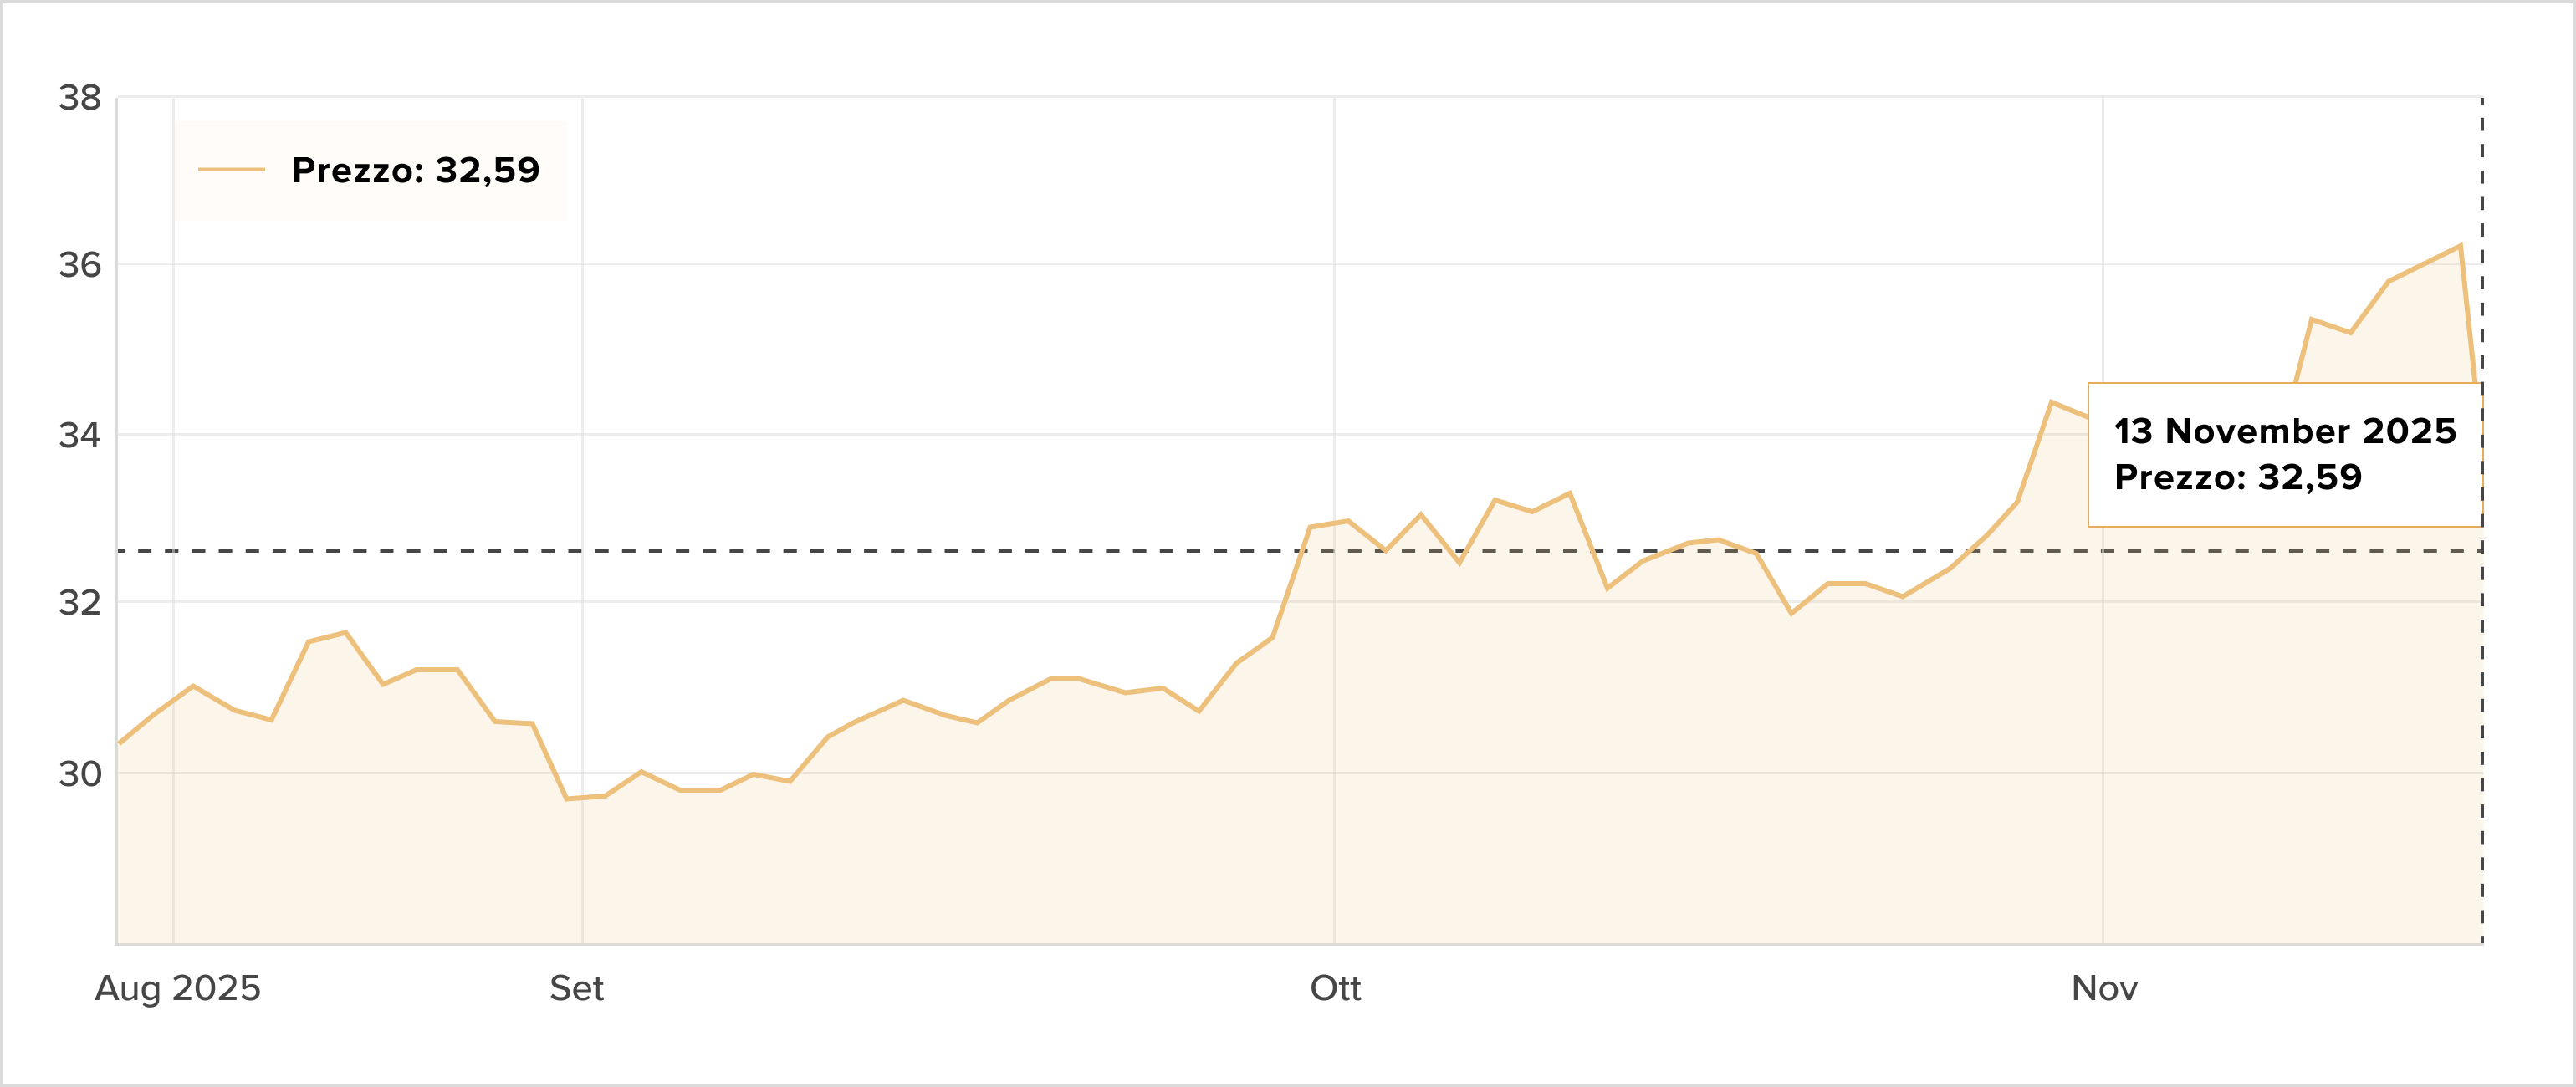Click the price line's lowest point
Screen dimensions: 2576x1087
pos(567,798)
